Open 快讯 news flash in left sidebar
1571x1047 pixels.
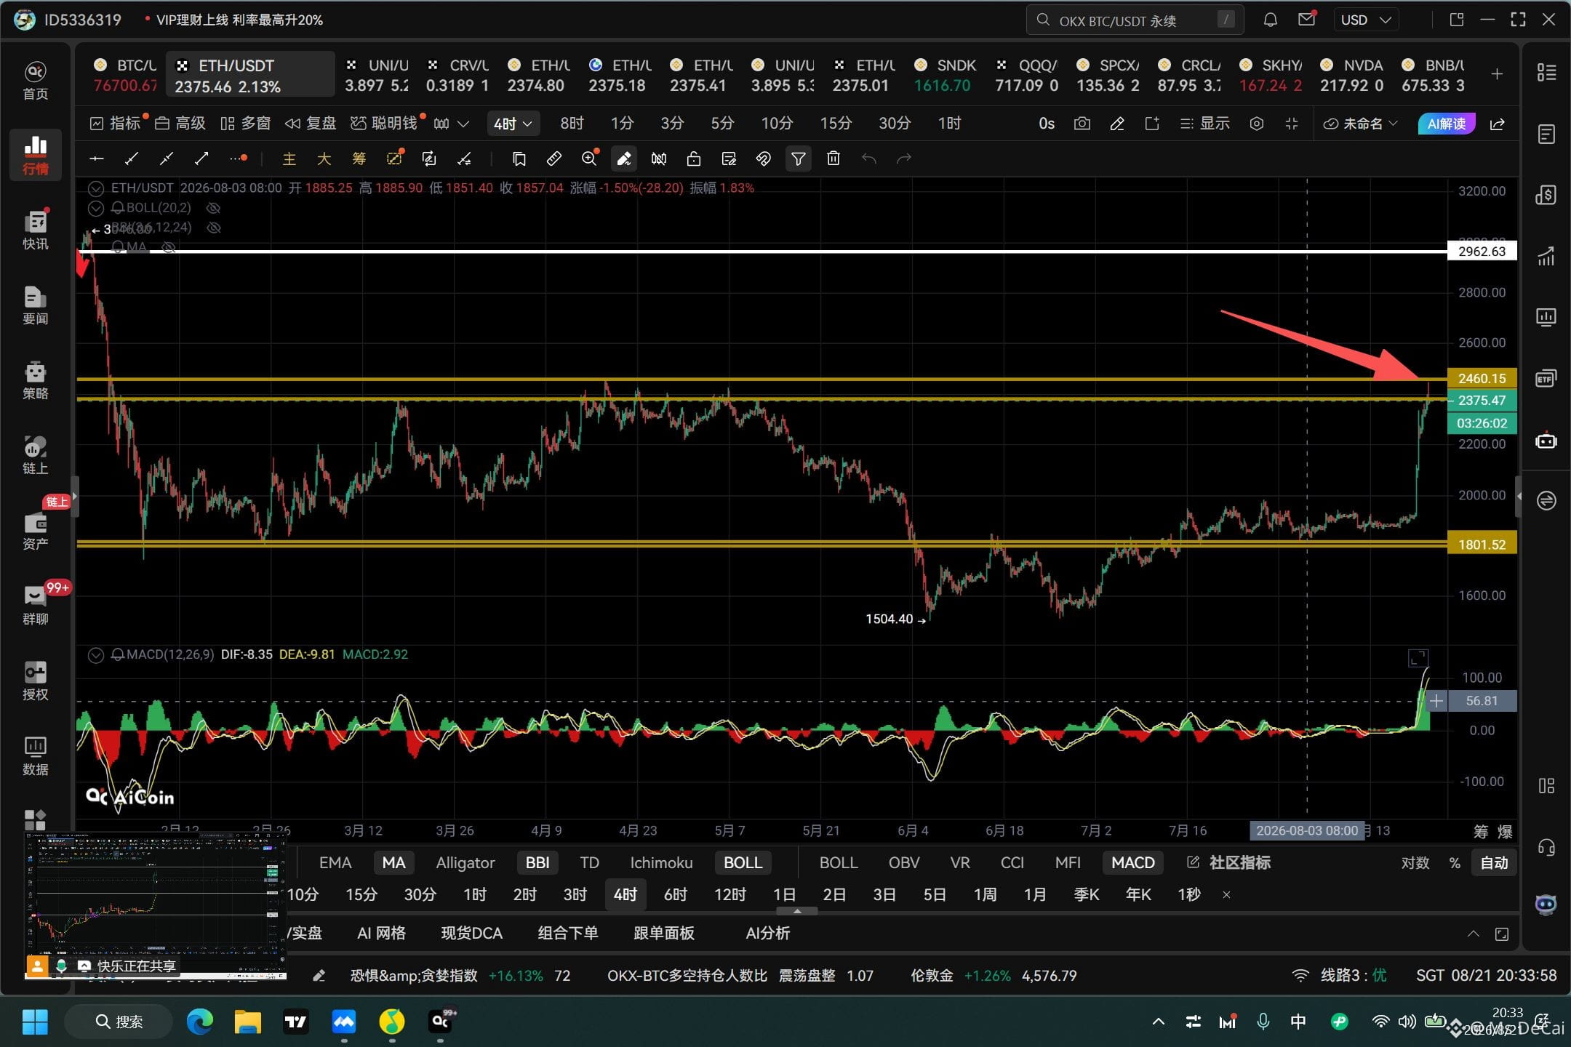(x=35, y=230)
